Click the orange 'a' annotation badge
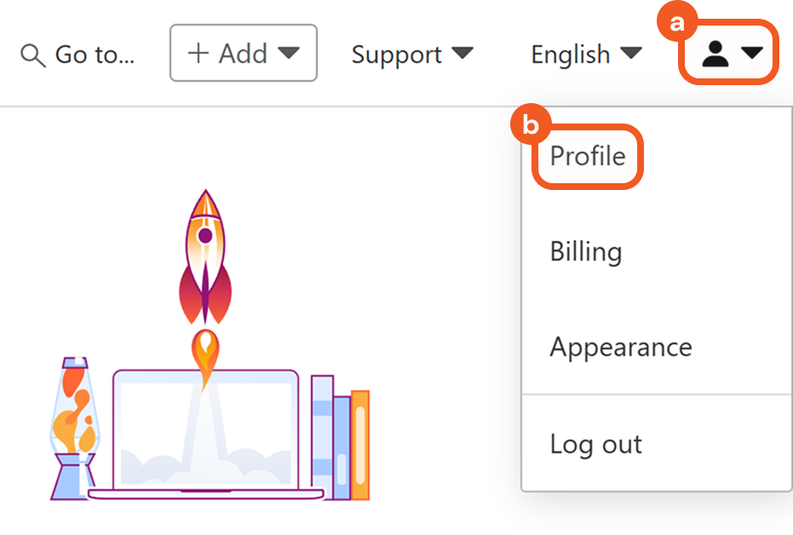 click(677, 24)
